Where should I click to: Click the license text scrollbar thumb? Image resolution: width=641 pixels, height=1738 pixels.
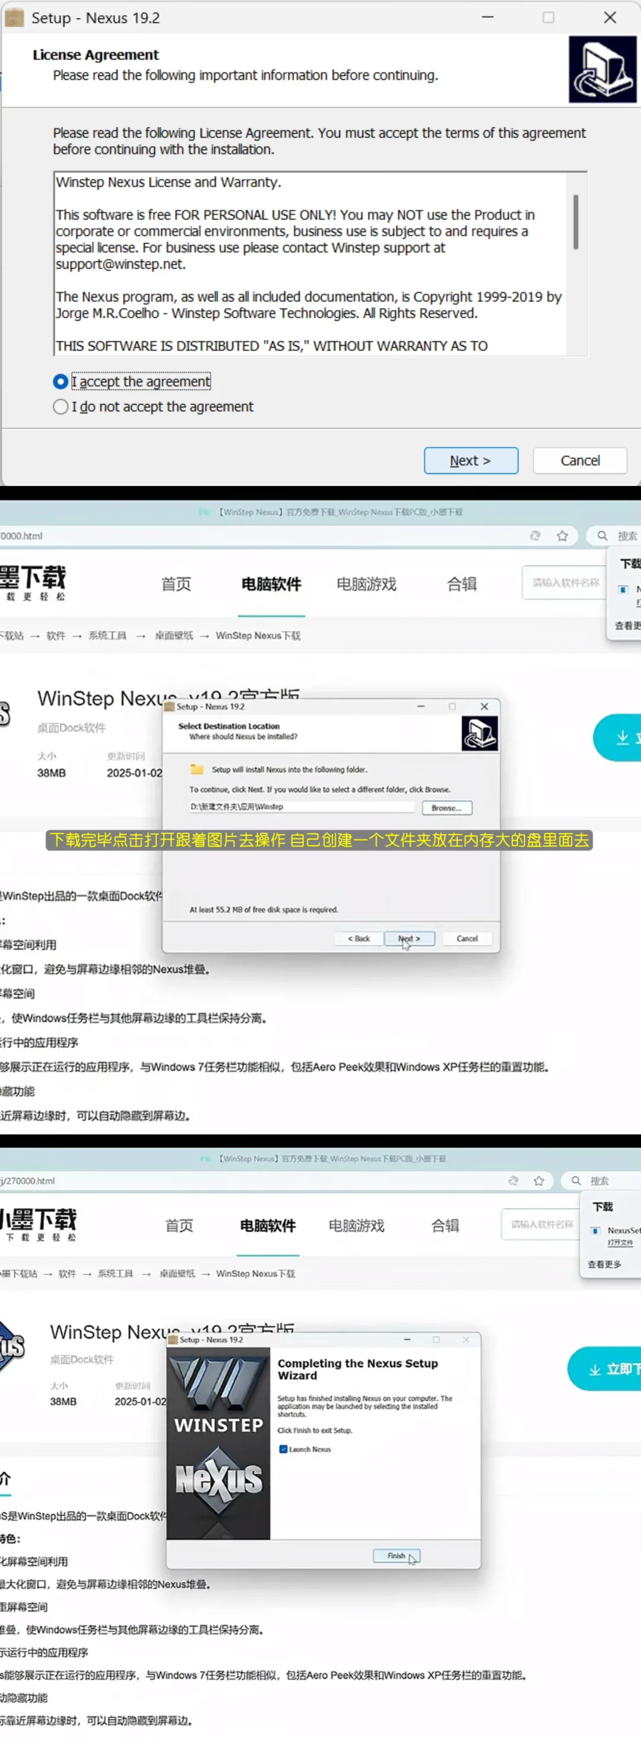coord(576,222)
